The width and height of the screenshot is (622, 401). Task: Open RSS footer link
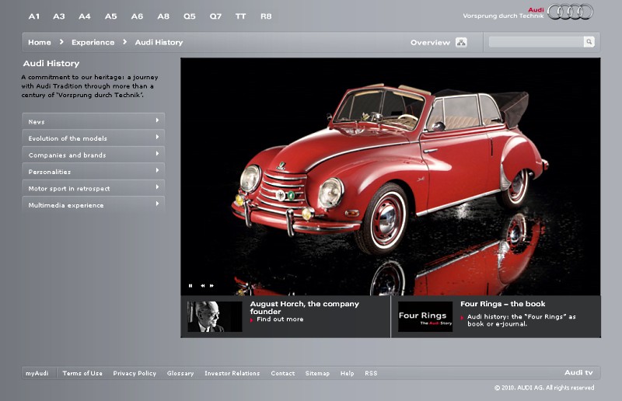(371, 373)
